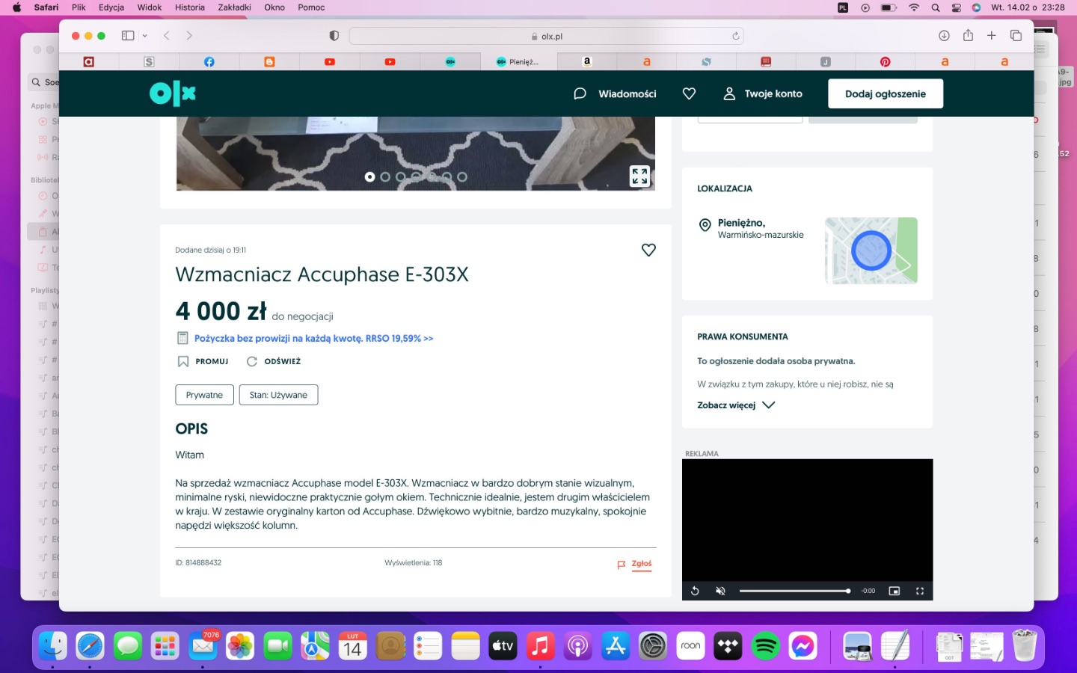Toggle favorite heart for Accuphase E-303X listing
The height and width of the screenshot is (673, 1077).
[648, 250]
